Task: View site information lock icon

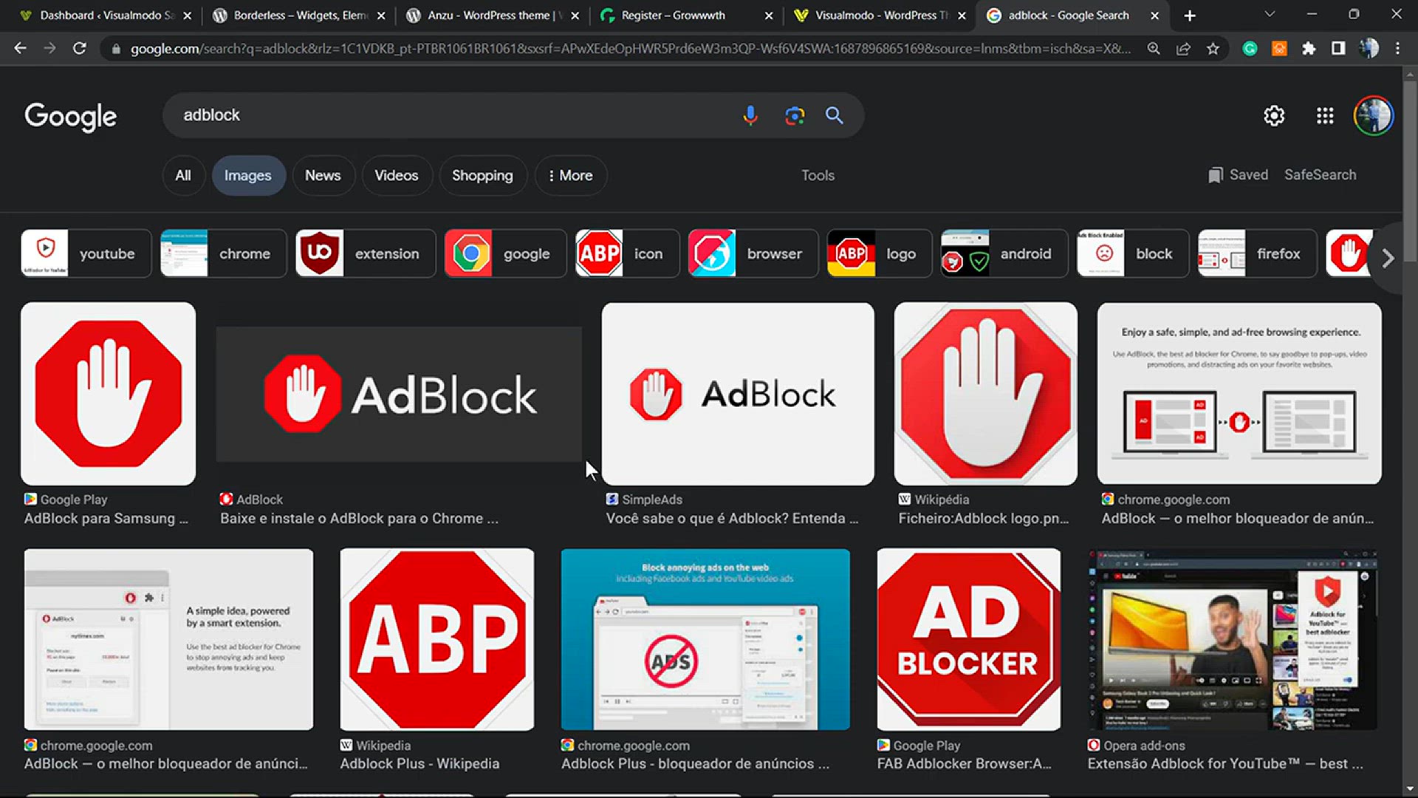Action: coord(115,49)
